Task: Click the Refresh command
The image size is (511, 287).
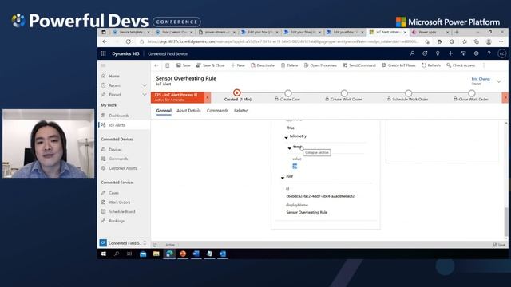Action: pos(431,65)
